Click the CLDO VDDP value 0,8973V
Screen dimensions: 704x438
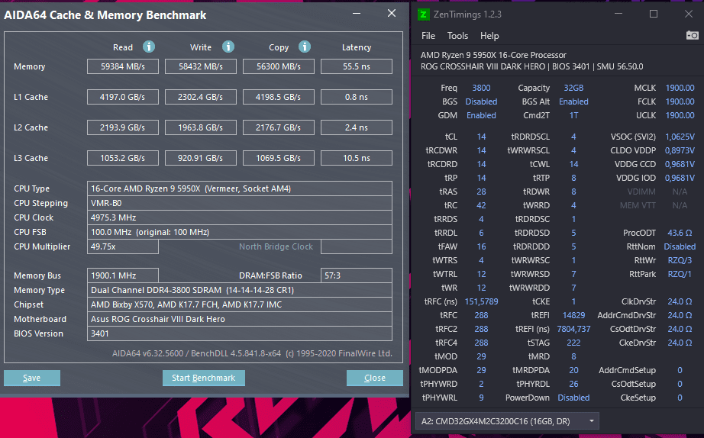tap(680, 150)
